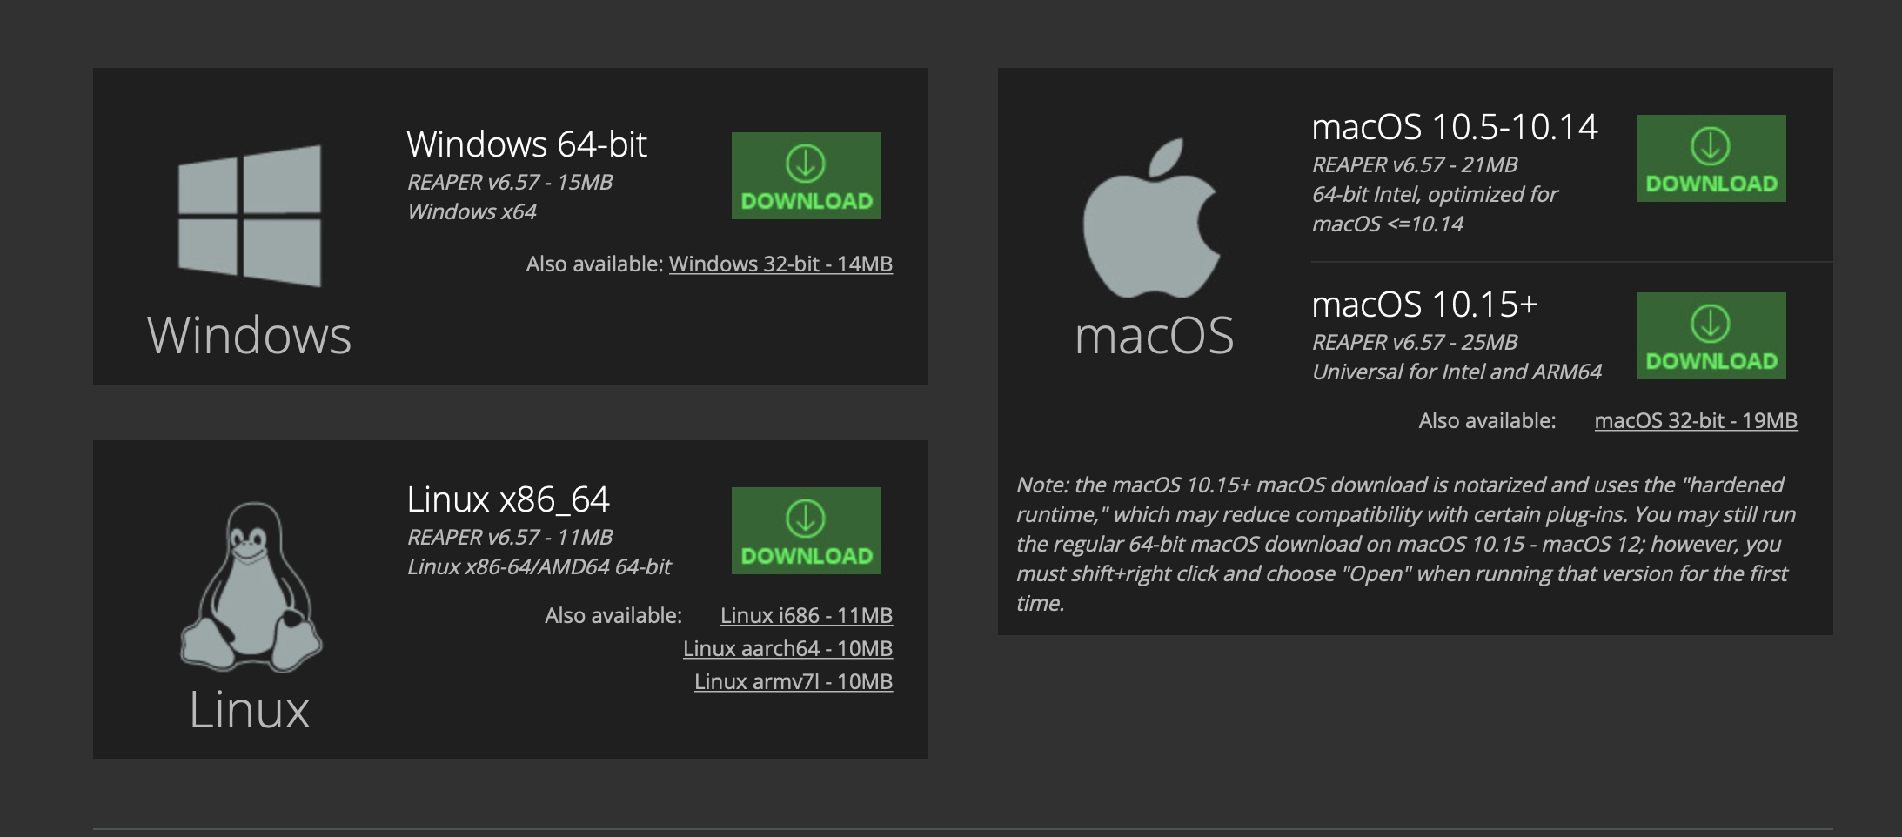This screenshot has width=1902, height=837.
Task: Click the large Windows label text
Action: click(250, 336)
